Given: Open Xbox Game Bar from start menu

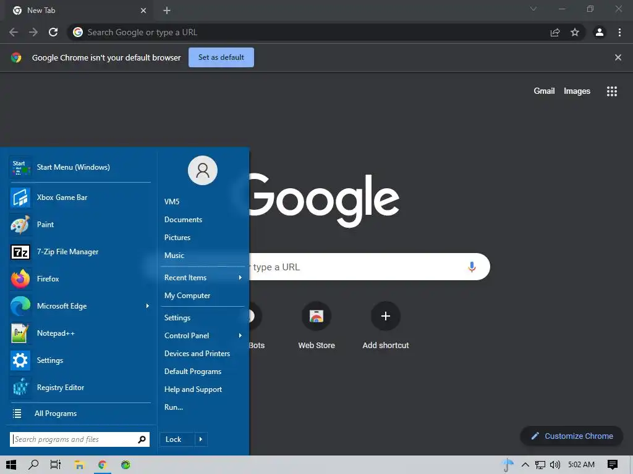Looking at the screenshot, I should click(80, 197).
